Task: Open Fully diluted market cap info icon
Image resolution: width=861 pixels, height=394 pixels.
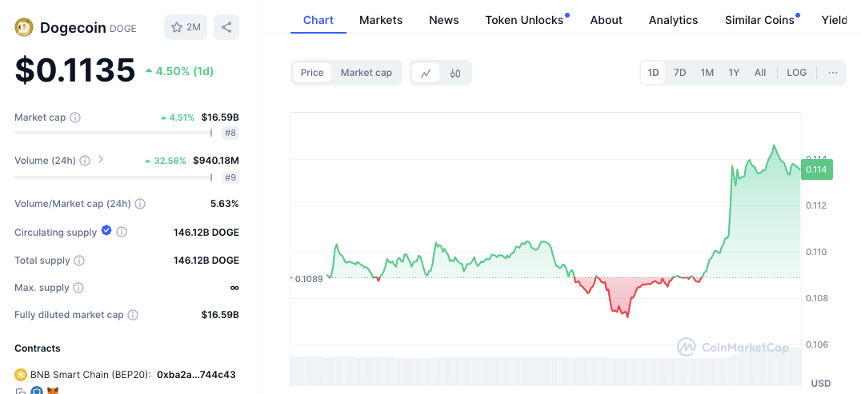Action: point(132,315)
